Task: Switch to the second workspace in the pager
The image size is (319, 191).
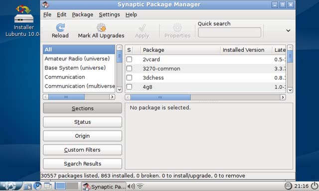Action: pos(73,186)
